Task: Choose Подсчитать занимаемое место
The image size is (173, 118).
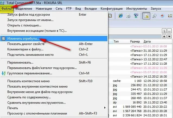Action: click(x=54, y=55)
